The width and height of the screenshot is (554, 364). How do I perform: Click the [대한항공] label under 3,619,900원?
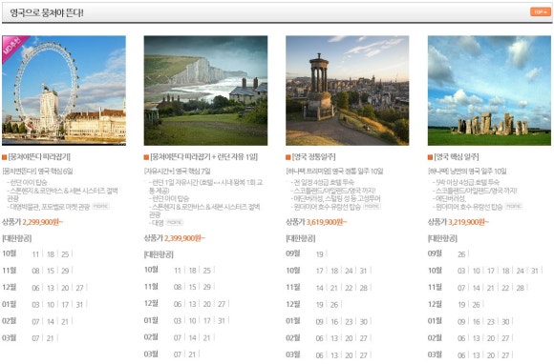pyautogui.click(x=301, y=238)
